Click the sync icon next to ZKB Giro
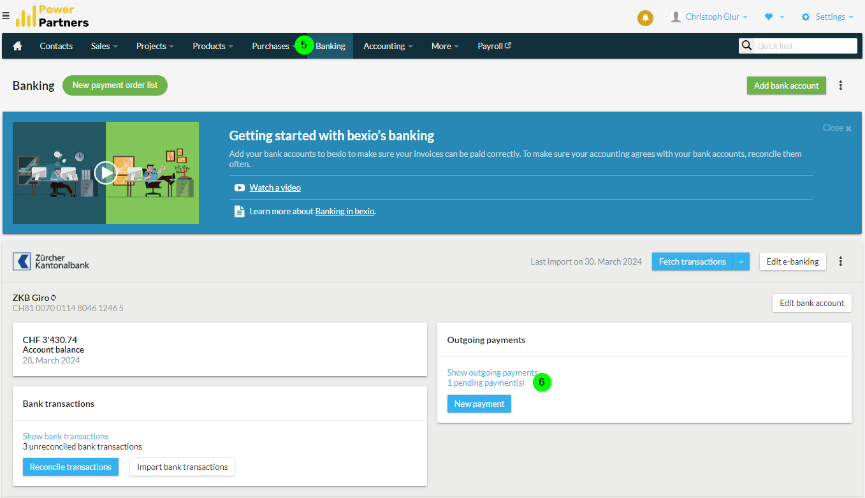Image resolution: width=865 pixels, height=498 pixels. click(54, 298)
